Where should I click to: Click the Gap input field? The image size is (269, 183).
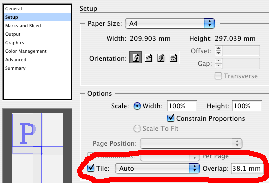click(241, 63)
